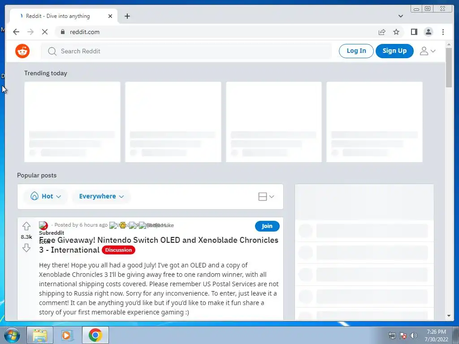This screenshot has width=459, height=344.
Task: Focus the Search Reddit field
Action: coord(186,51)
